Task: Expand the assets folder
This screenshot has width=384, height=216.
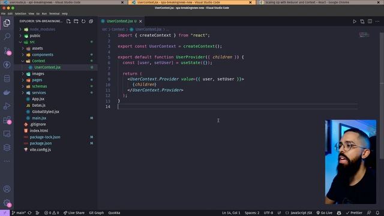Action: coord(23,49)
